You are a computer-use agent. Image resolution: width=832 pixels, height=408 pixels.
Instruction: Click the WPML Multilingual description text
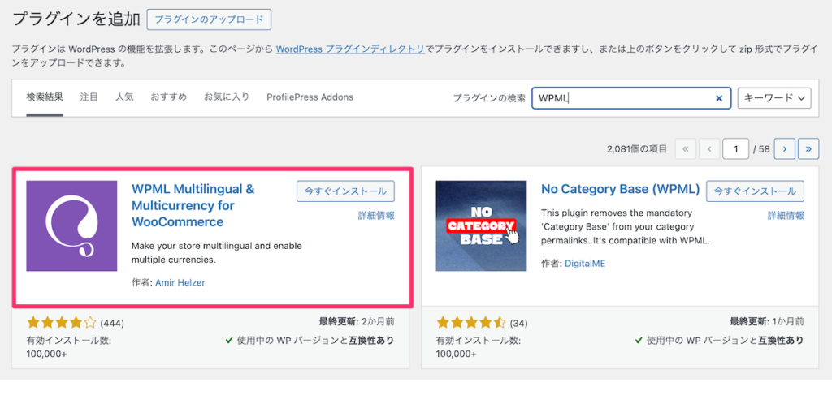pyautogui.click(x=216, y=253)
